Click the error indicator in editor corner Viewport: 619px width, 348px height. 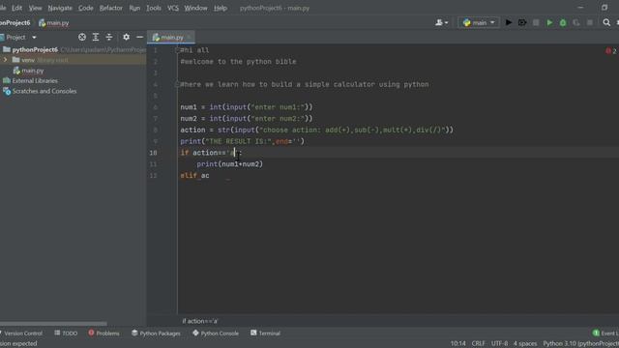[610, 51]
